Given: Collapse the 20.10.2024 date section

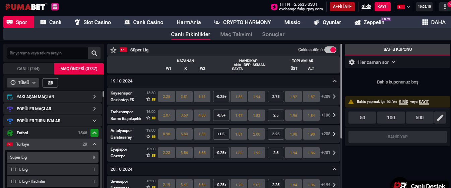Looking at the screenshot, I should [334, 169].
